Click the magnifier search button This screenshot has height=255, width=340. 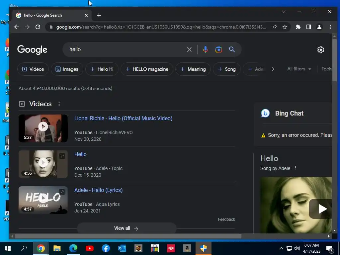232,49
